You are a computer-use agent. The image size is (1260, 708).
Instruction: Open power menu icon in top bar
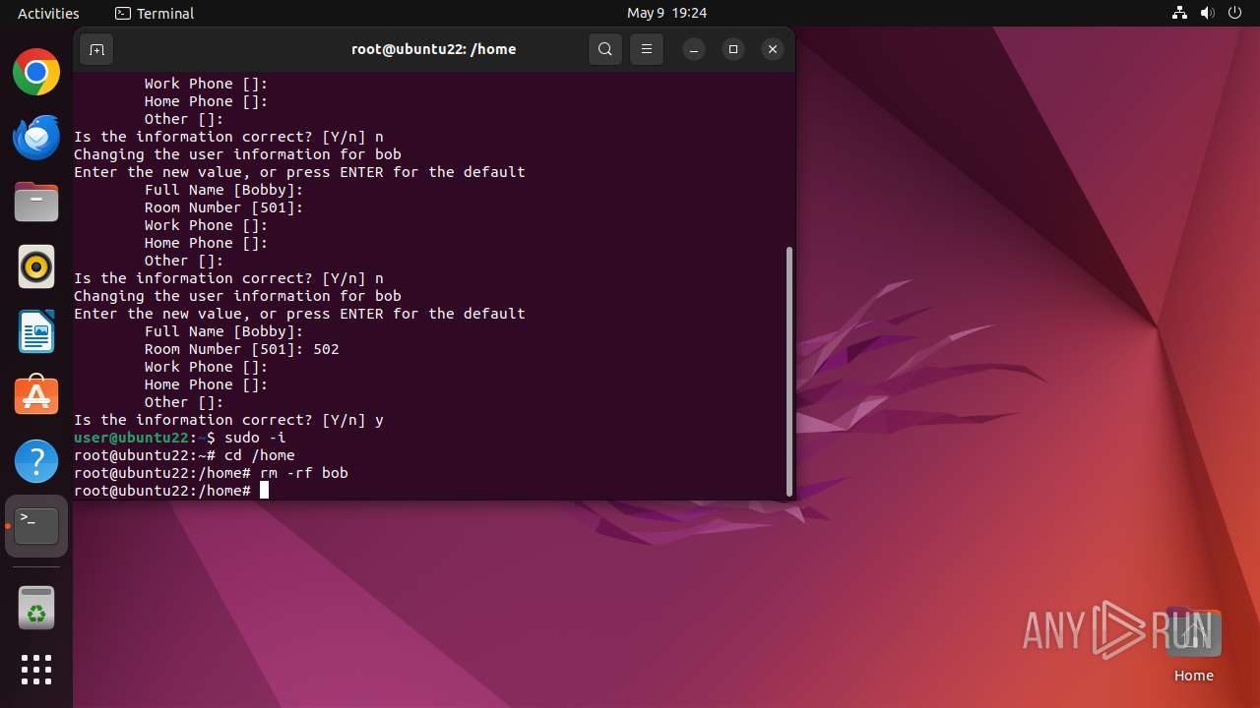pos(1235,13)
